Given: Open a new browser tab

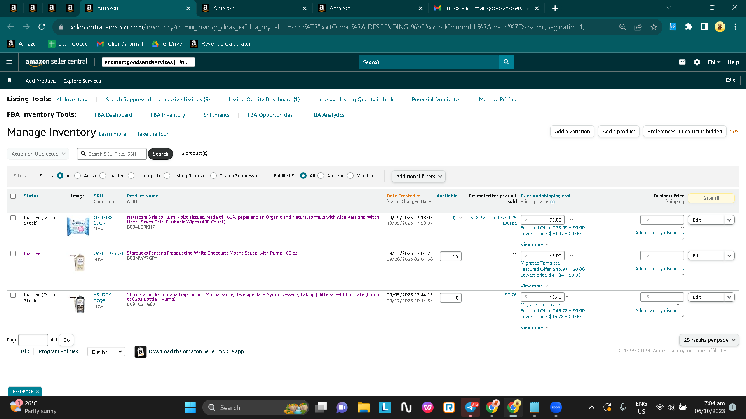Looking at the screenshot, I should click(x=555, y=8).
